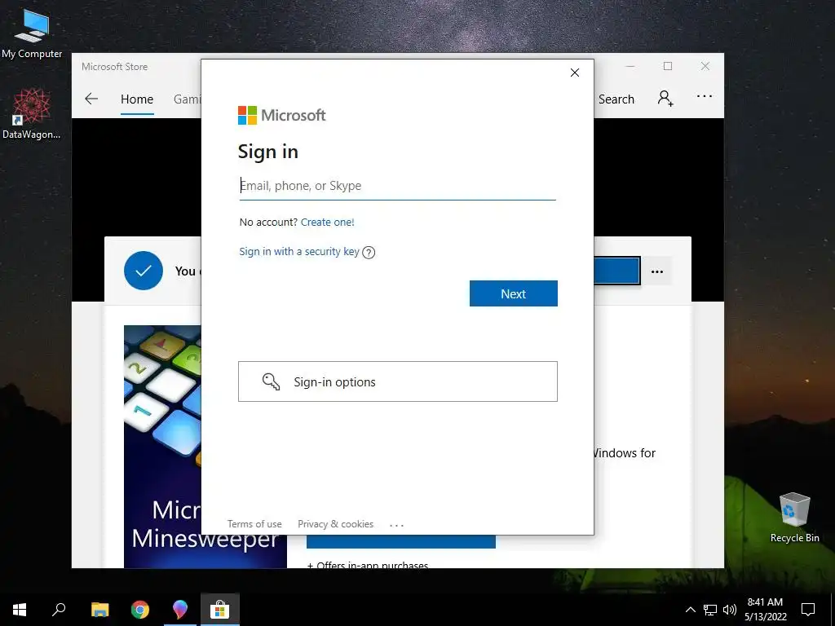Switch to the Home tab in Store
Viewport: 835px width, 626px height.
coord(137,99)
